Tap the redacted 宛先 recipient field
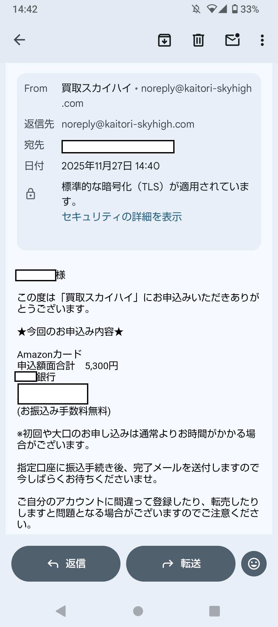 point(118,147)
